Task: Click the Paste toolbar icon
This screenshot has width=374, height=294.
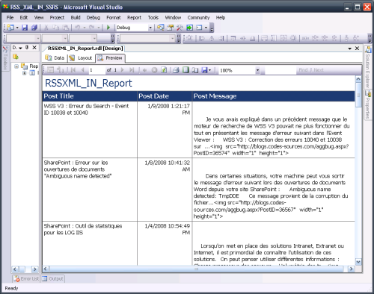Action: point(66,28)
